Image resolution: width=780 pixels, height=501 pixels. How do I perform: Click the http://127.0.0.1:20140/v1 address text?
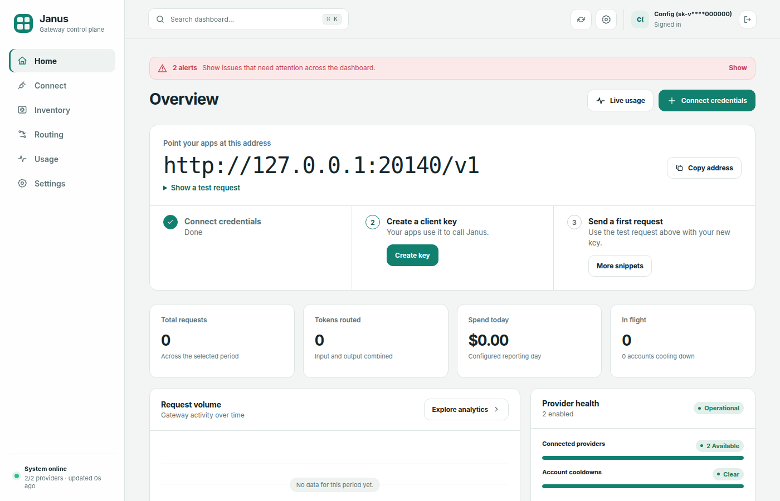tap(321, 165)
